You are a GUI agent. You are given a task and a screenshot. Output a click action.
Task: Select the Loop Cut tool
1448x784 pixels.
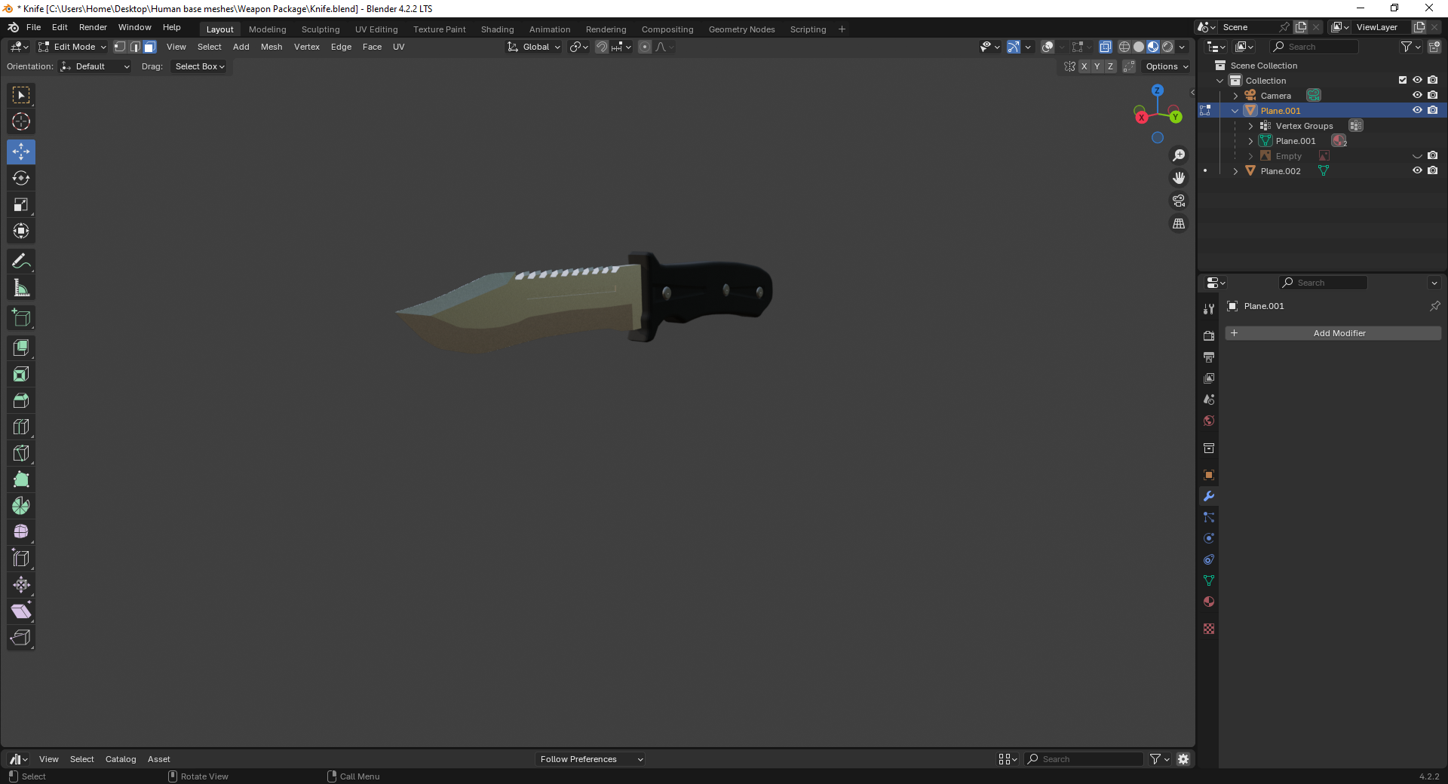21,427
